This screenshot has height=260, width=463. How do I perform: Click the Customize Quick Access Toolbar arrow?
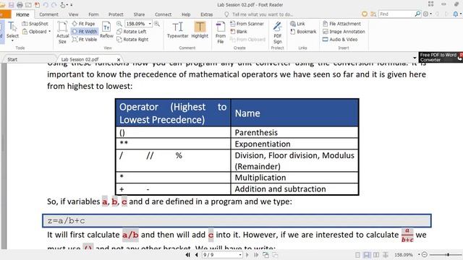(x=72, y=5)
